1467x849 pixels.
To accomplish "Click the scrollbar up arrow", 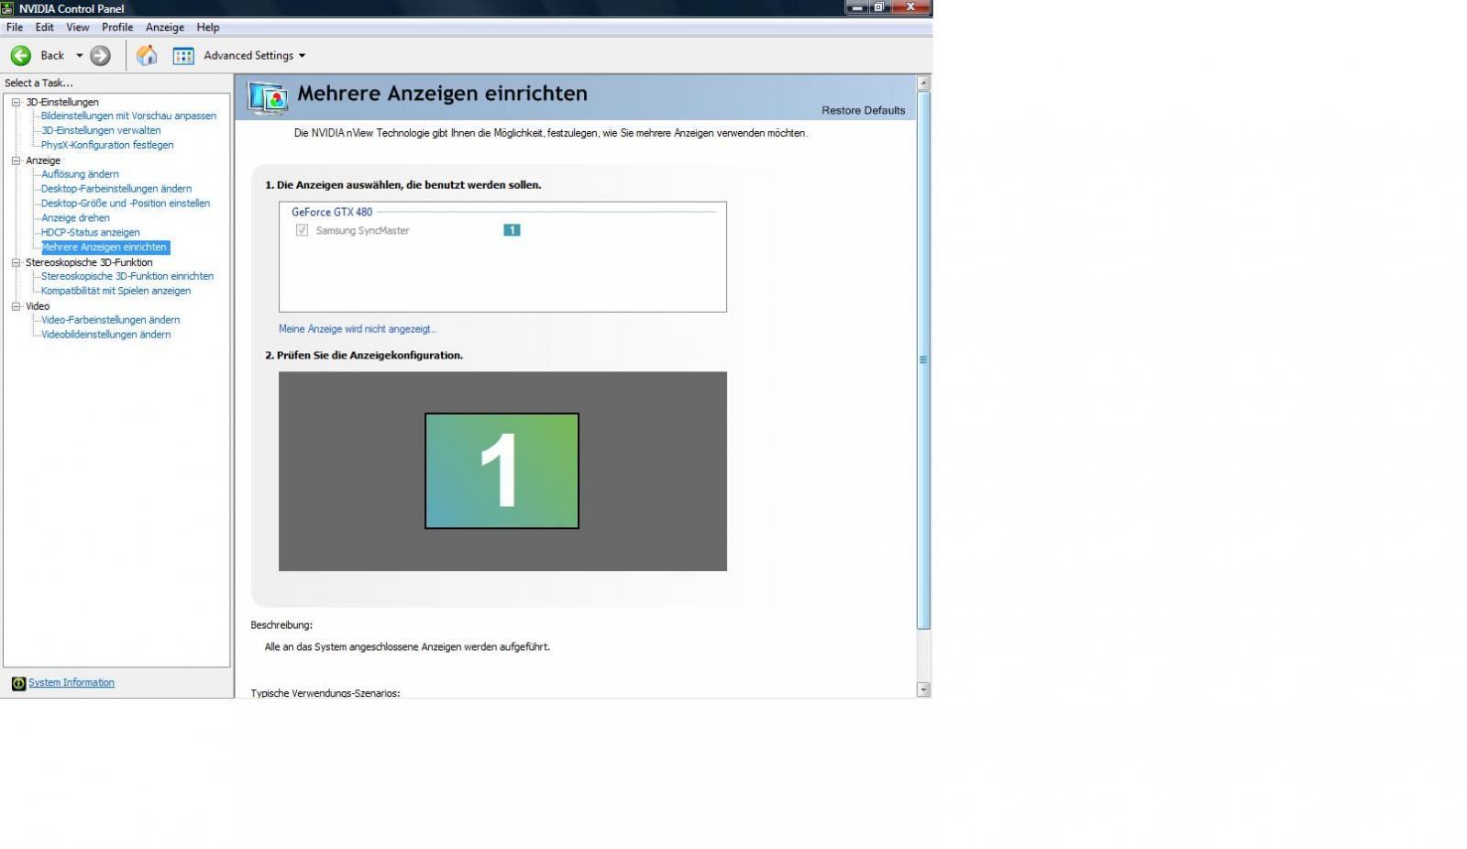I will pyautogui.click(x=923, y=83).
